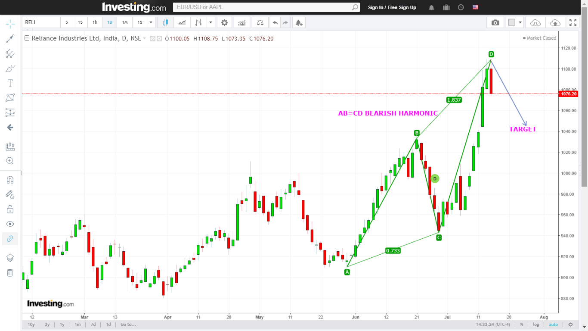The width and height of the screenshot is (588, 331).
Task: Open the portfolio briefcase icon
Action: click(446, 7)
